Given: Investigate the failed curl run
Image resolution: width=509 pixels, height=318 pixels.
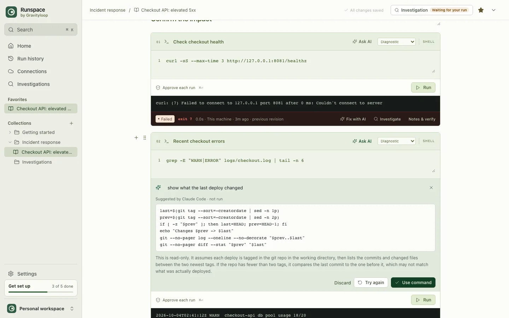Looking at the screenshot, I should (x=387, y=119).
